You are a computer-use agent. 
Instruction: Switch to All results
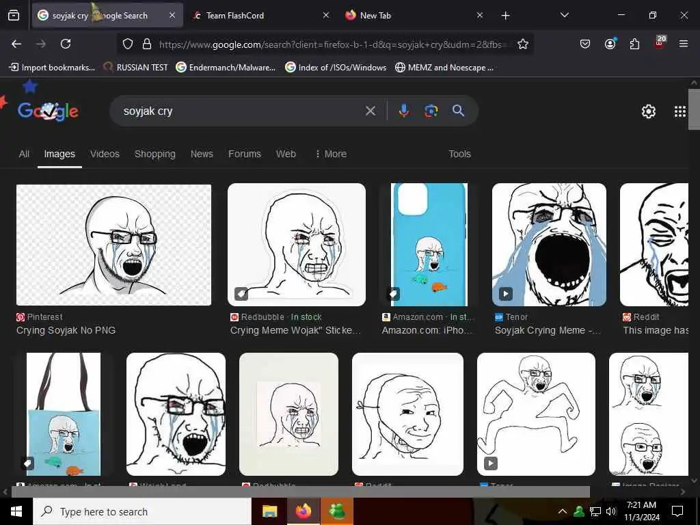(x=24, y=154)
